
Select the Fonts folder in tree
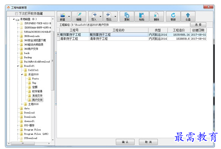coord(35,79)
